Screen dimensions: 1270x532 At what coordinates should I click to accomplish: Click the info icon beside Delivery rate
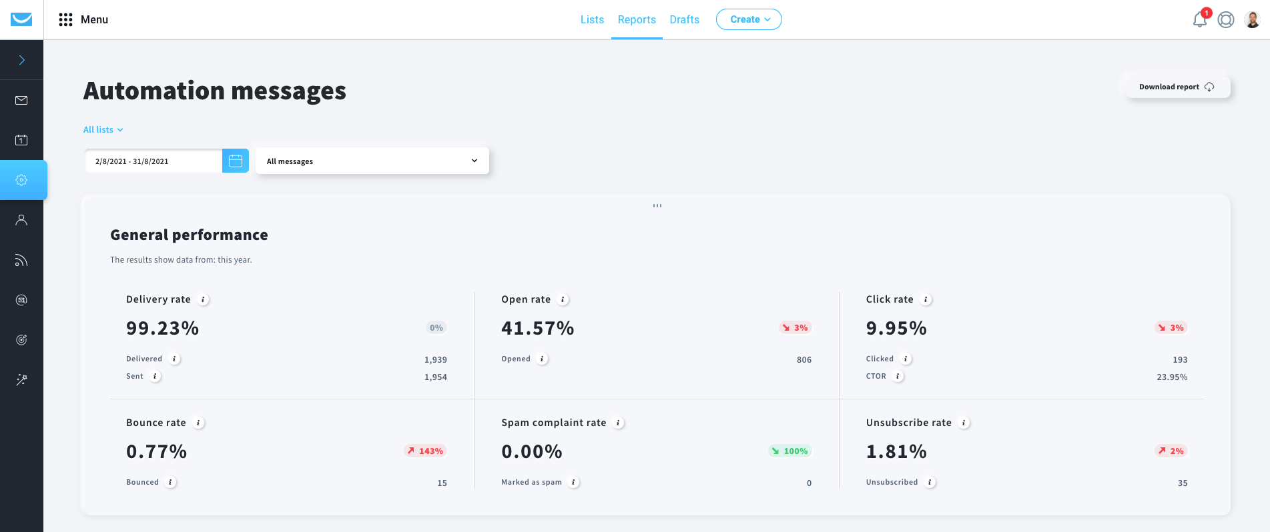click(204, 300)
